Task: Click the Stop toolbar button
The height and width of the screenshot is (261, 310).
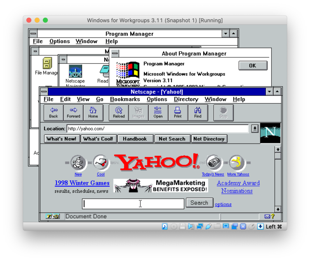Action: [223, 113]
